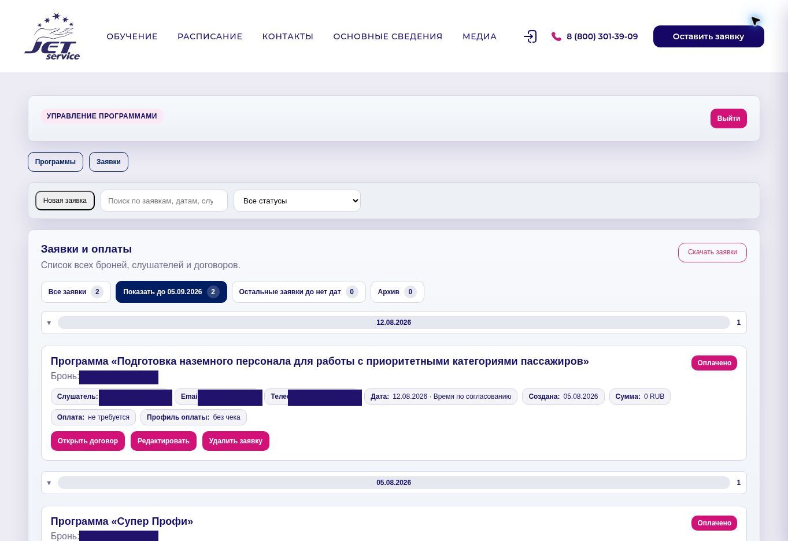The width and height of the screenshot is (788, 541).
Task: Select Остальные заявки до нет дат filter
Action: click(299, 292)
